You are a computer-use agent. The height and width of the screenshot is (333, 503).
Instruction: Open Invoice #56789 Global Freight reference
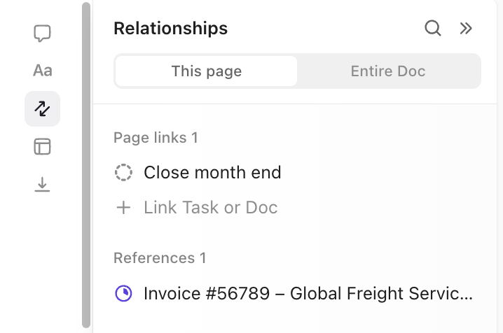(308, 293)
